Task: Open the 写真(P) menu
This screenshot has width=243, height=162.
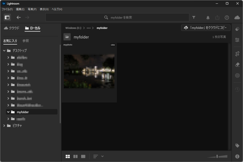Action: (x=32, y=9)
